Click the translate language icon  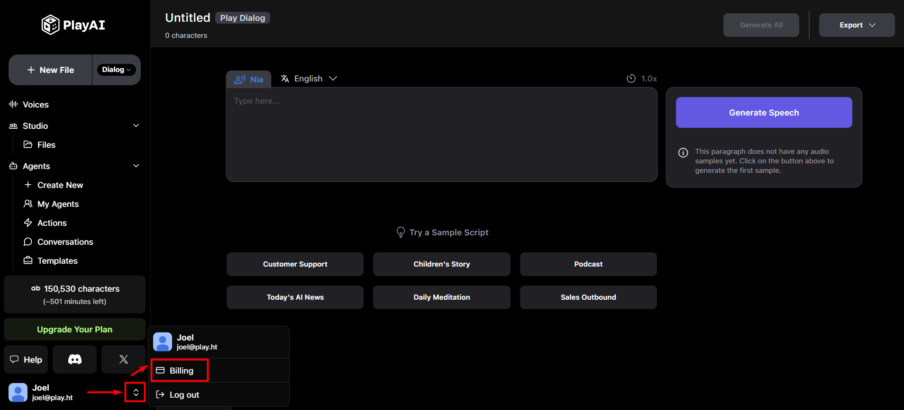click(x=285, y=79)
